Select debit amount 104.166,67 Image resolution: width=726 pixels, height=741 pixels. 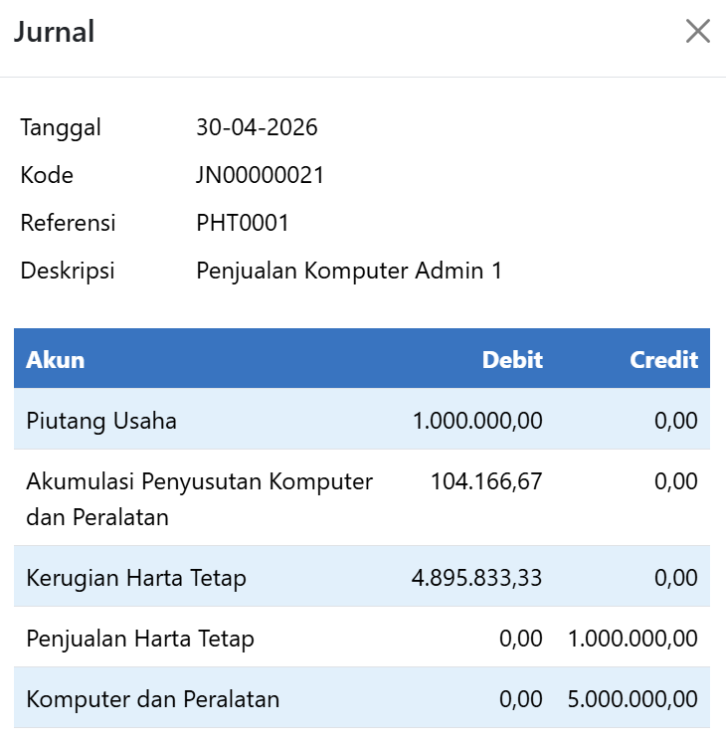[486, 481]
